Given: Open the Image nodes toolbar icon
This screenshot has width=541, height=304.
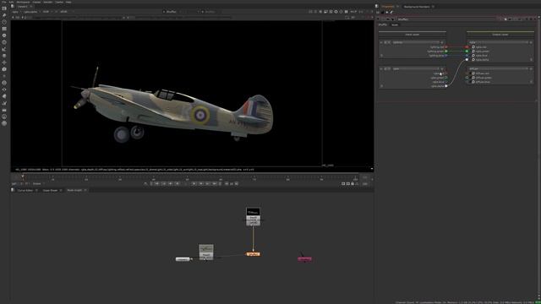Looking at the screenshot, I should click(4, 8).
